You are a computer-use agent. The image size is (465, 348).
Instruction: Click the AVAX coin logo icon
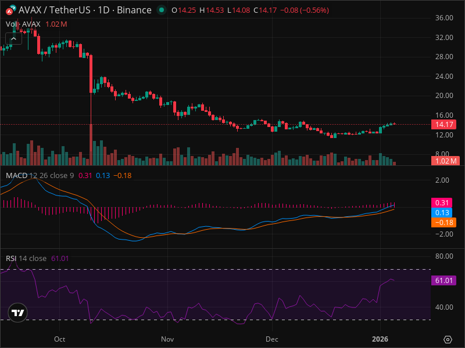[x=10, y=10]
